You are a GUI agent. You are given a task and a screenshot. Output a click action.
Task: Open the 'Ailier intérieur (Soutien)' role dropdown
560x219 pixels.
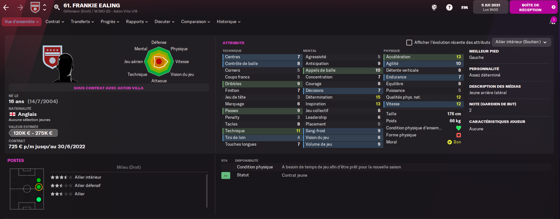pos(521,42)
